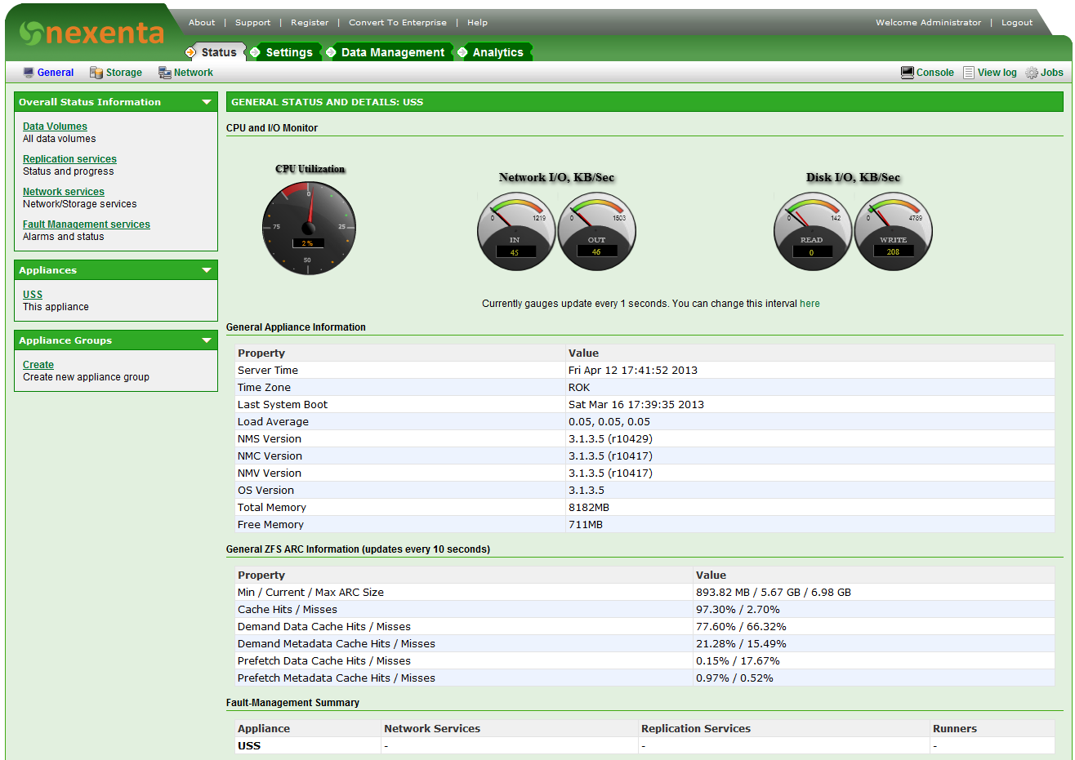Click the Free Memory value 711MB

[x=586, y=525]
